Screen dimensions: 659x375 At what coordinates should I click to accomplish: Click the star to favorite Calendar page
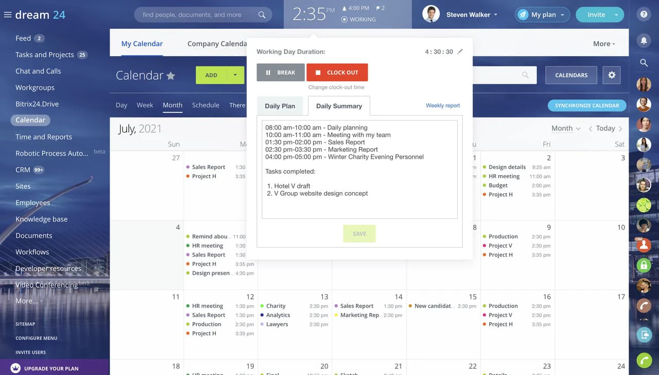(x=170, y=76)
